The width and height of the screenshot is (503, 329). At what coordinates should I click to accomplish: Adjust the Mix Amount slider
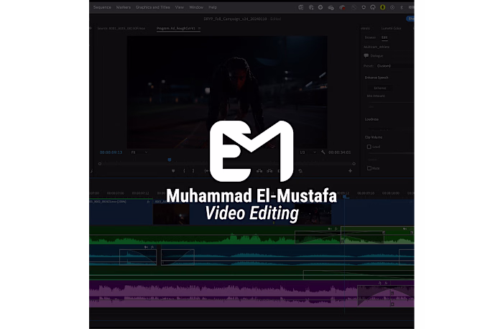pyautogui.click(x=390, y=102)
